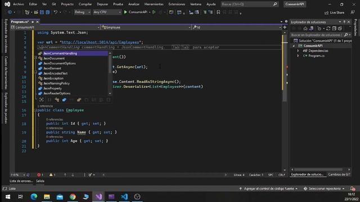
Task: Open the Salida output tab
Action: 40,181
